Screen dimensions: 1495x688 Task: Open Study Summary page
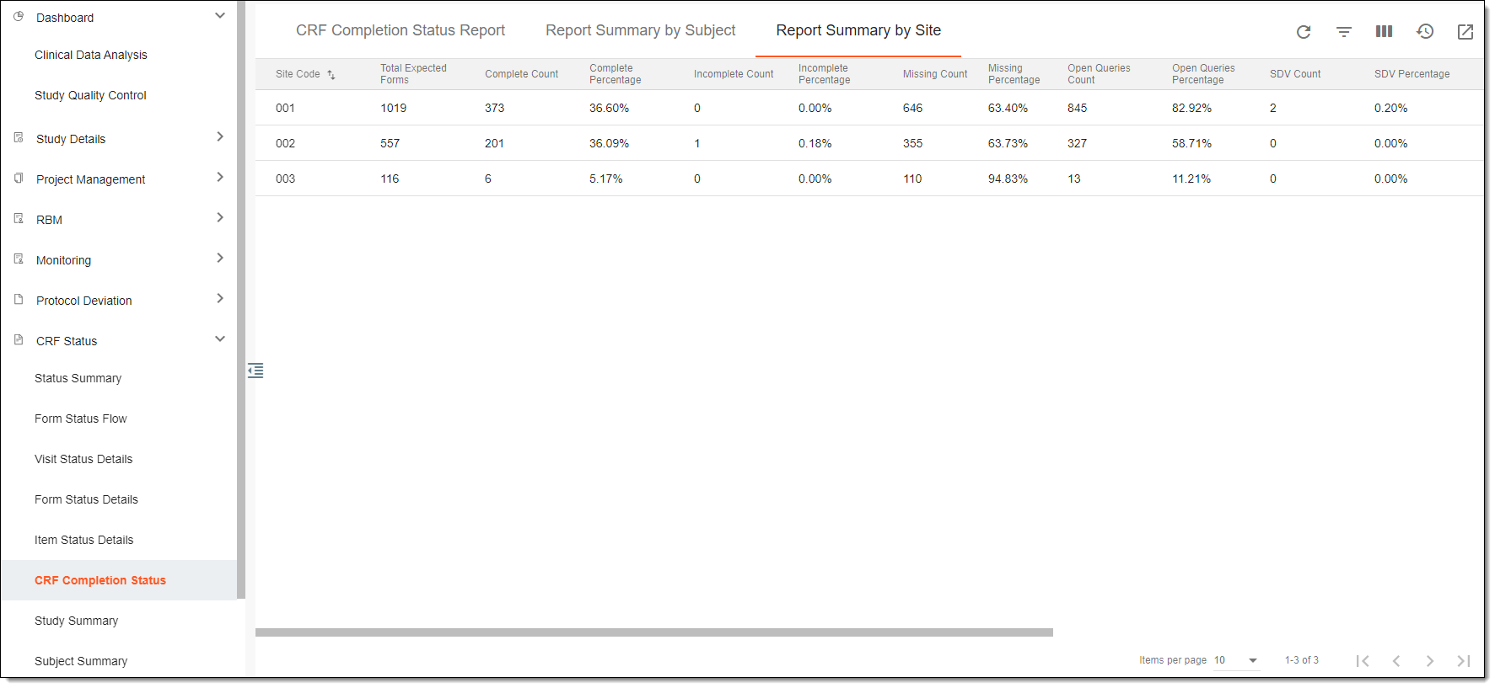pos(76,621)
